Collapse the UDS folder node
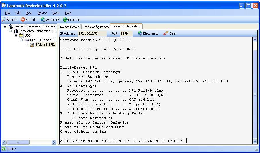Image resolution: width=260 pixels, height=153 pixels. (16, 35)
